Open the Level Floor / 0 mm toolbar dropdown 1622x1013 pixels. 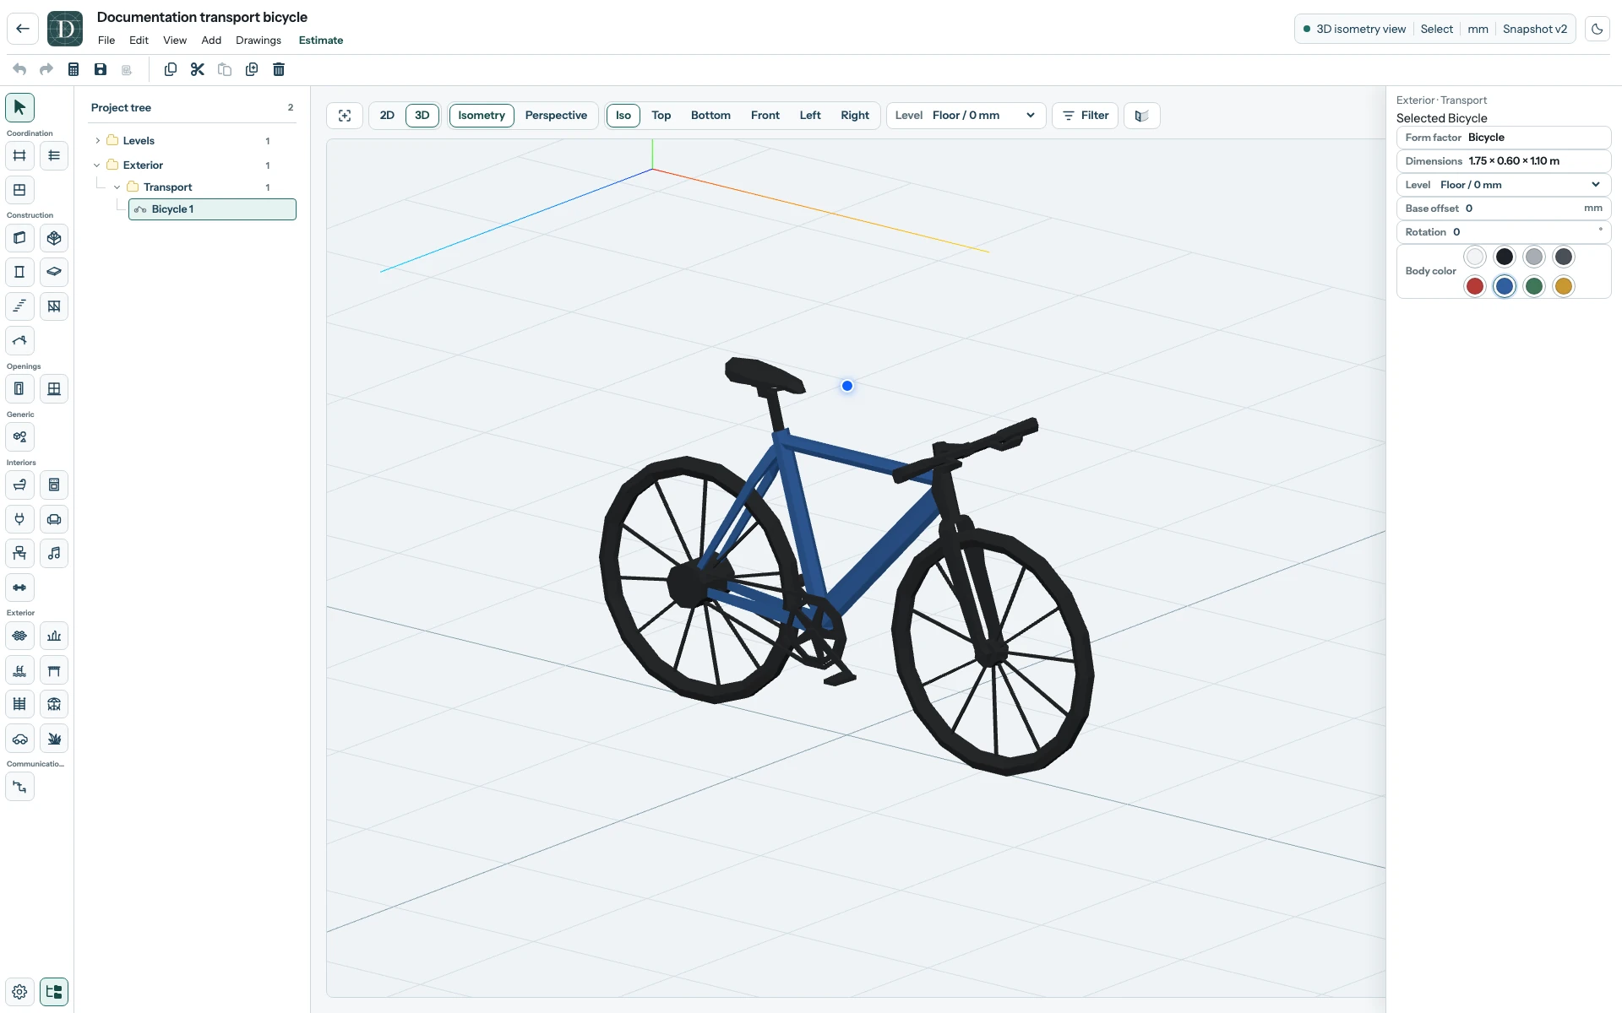pos(966,116)
